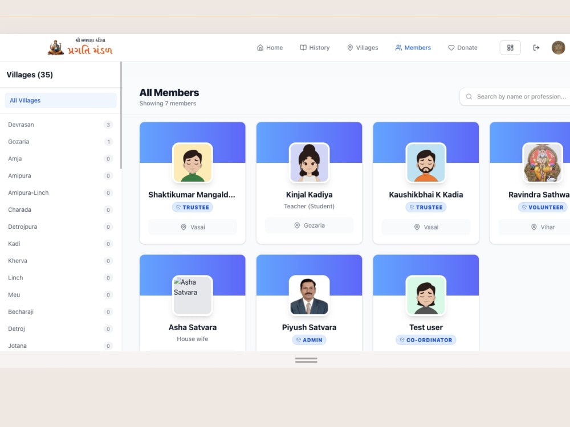This screenshot has width=570, height=427.
Task: Select All Villages filter
Action: pyautogui.click(x=61, y=100)
